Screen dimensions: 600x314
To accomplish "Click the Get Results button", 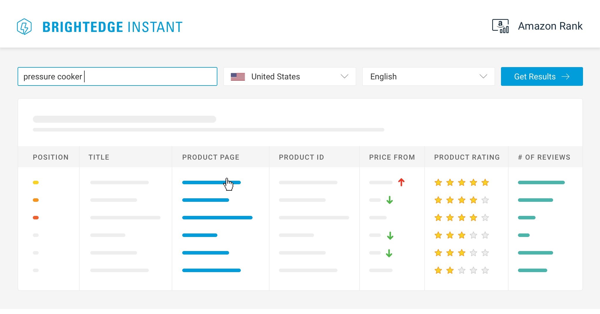I will tap(542, 76).
